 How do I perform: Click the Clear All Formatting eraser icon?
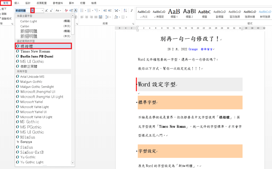pyautogui.click(x=66, y=10)
